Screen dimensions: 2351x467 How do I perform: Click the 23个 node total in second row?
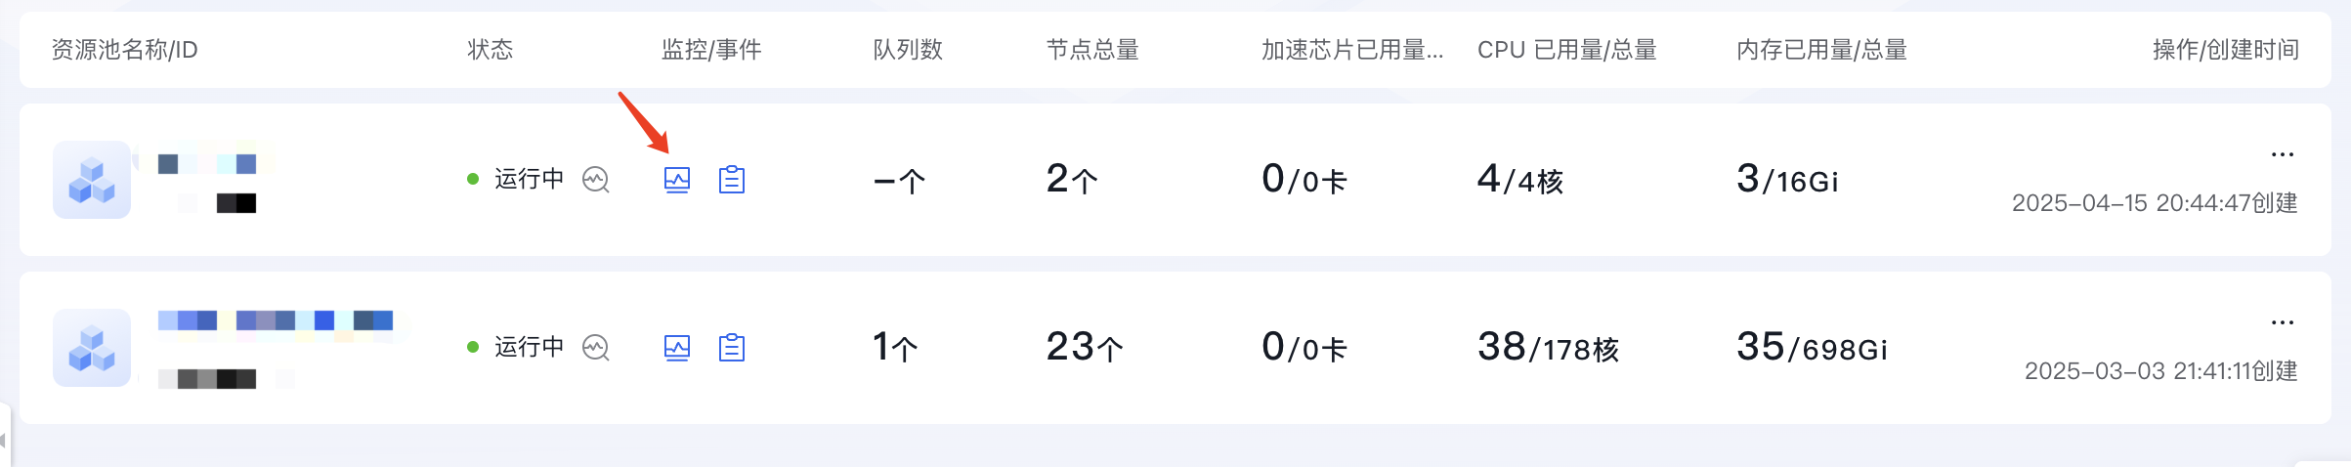point(1085,348)
